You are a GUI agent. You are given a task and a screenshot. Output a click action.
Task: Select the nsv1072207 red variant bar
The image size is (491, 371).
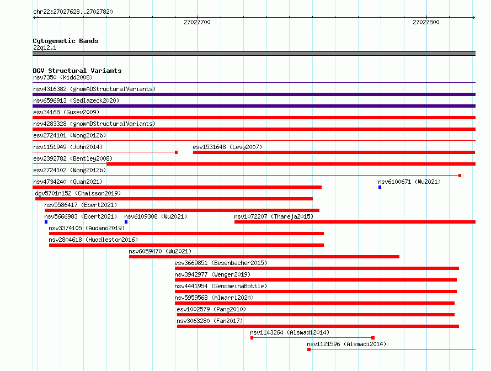pyautogui.click(x=355, y=222)
